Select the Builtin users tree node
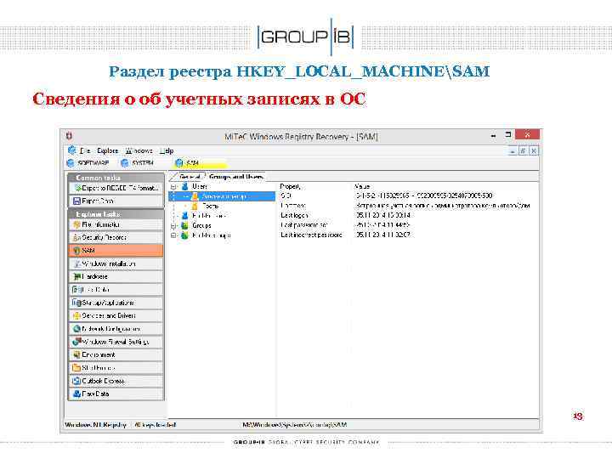Viewport: 612px width, 459px height. point(209,215)
